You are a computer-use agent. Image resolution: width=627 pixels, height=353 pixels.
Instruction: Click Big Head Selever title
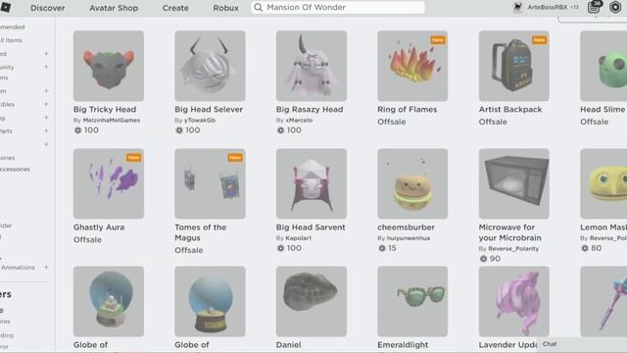pos(209,109)
